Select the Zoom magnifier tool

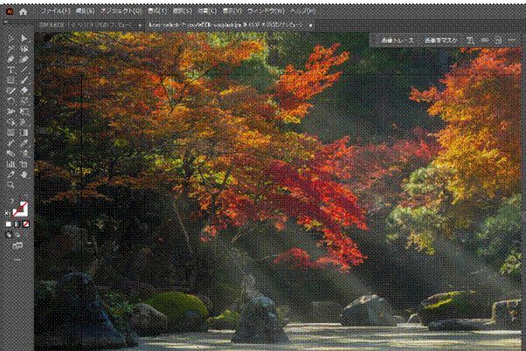click(x=10, y=185)
